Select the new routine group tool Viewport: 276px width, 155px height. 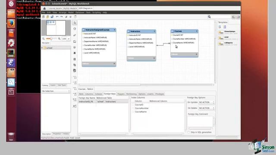[x=75, y=71]
